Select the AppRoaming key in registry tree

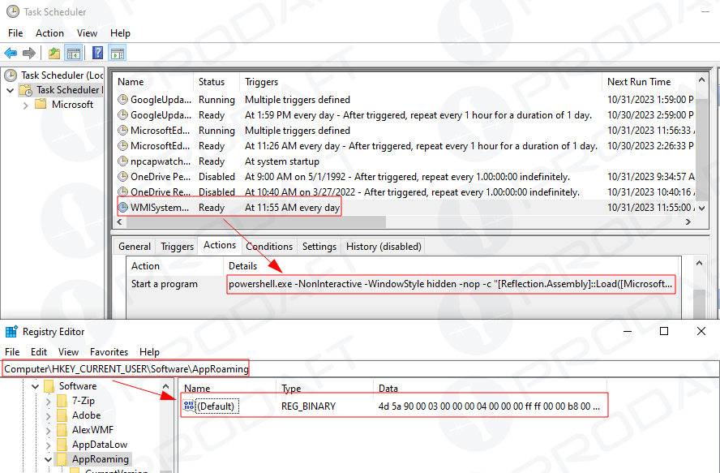[x=100, y=458]
